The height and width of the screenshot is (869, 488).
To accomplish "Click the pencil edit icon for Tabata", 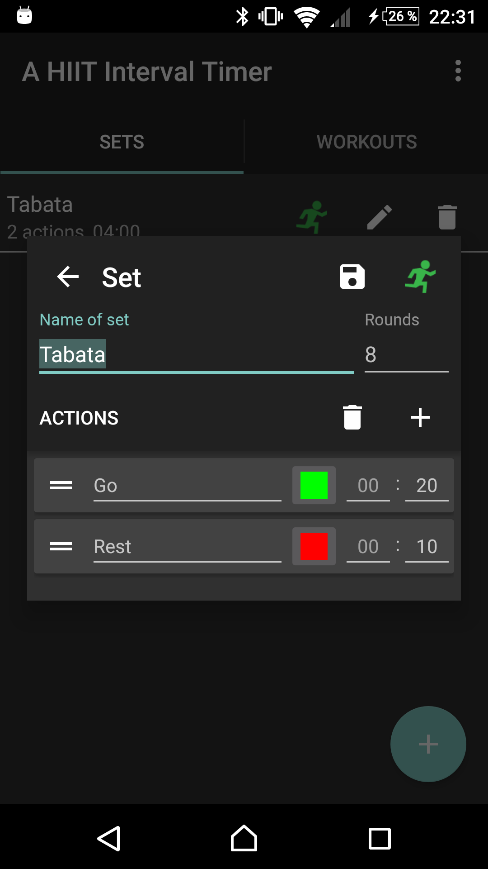I will [380, 217].
